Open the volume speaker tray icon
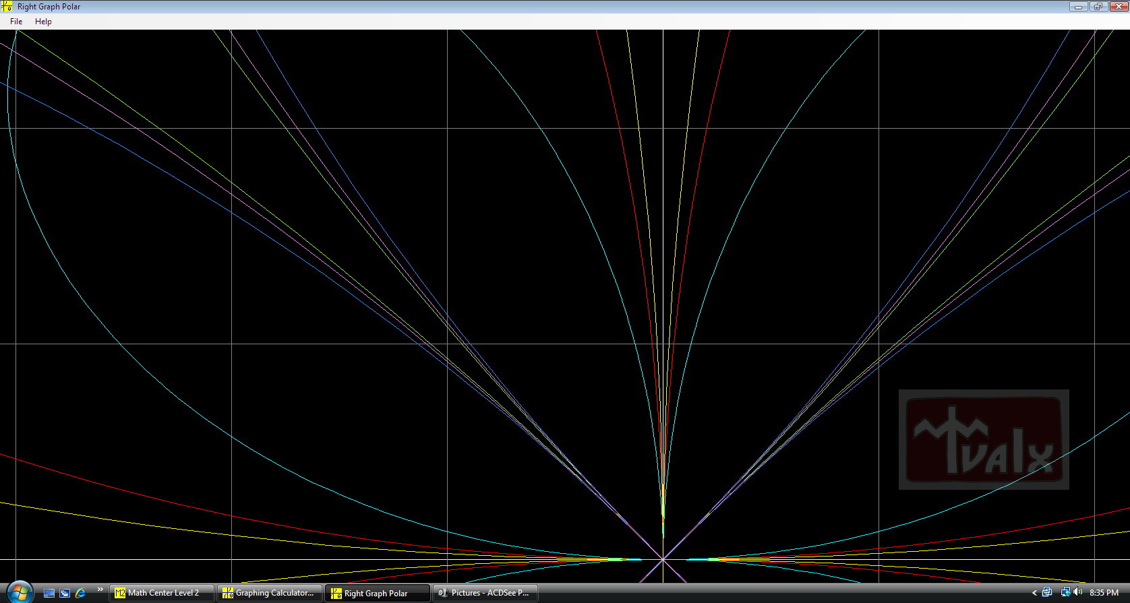This screenshot has width=1130, height=603. (1077, 592)
